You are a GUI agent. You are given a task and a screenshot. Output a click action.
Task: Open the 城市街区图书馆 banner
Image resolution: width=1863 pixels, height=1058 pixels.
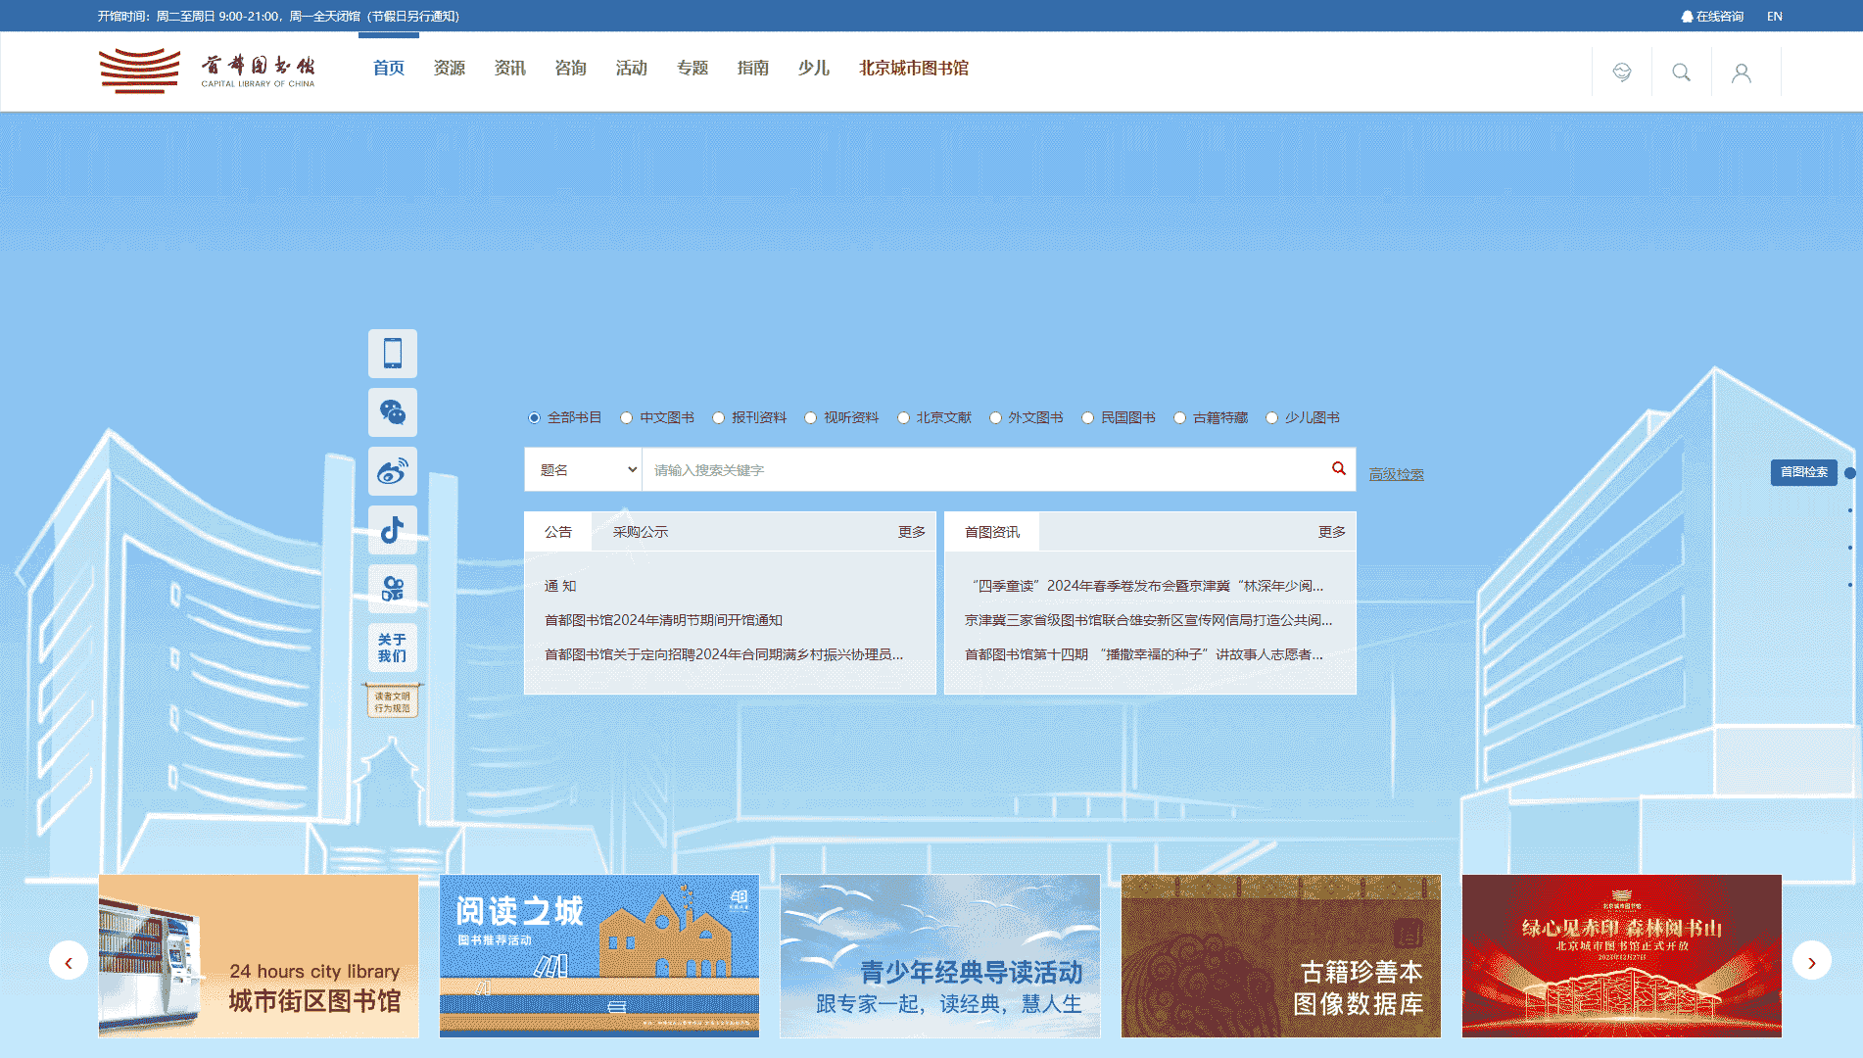pos(259,956)
